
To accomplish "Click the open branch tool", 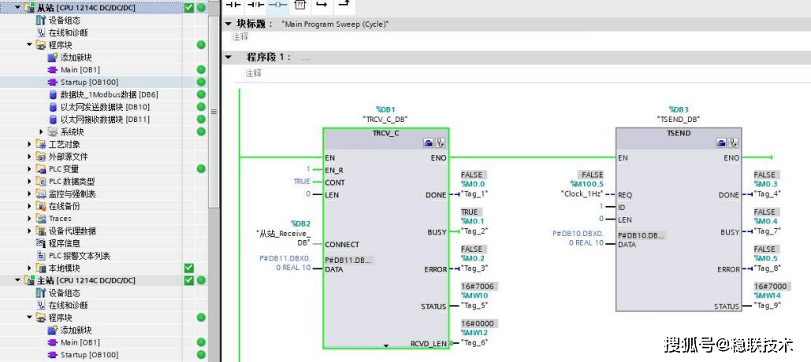I will (x=322, y=4).
